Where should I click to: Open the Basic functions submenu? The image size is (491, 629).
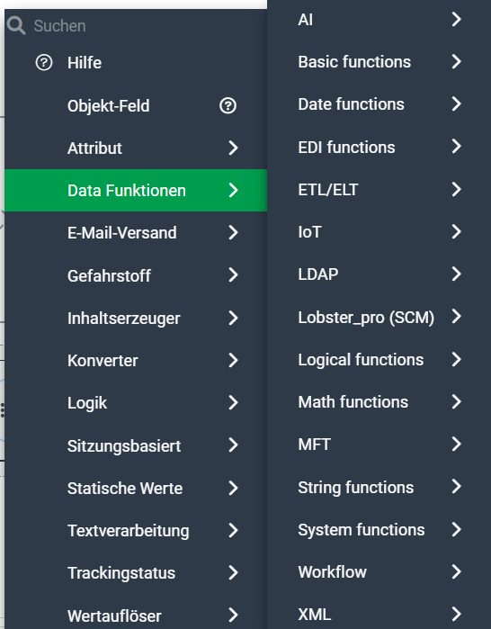(379, 62)
